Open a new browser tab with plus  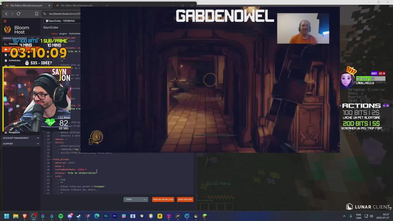(107, 6)
